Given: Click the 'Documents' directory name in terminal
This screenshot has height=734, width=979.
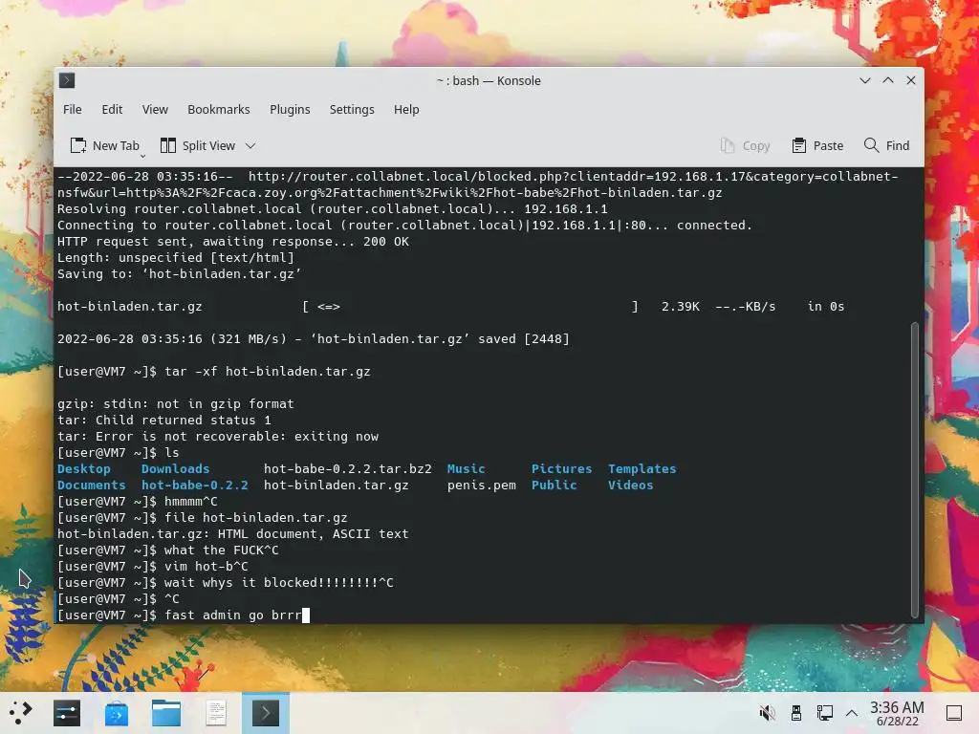Looking at the screenshot, I should (x=91, y=485).
